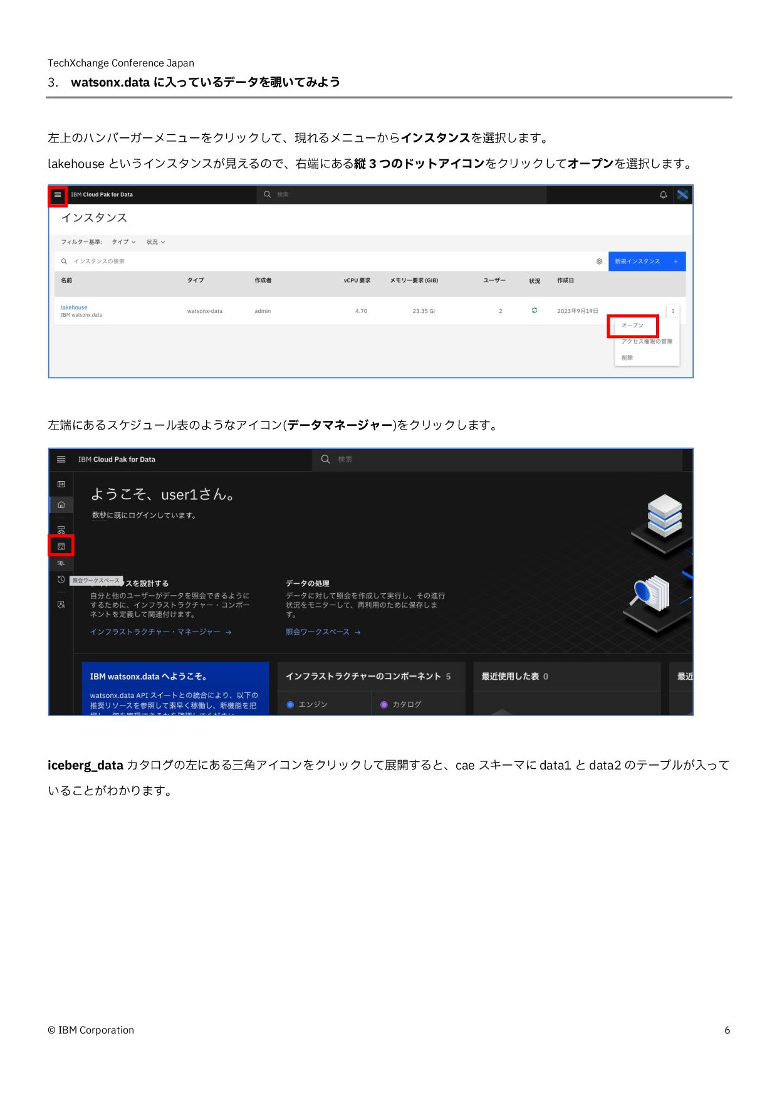Click データの処理 section heading
Viewport: 777px width, 1100px height.
click(x=308, y=584)
